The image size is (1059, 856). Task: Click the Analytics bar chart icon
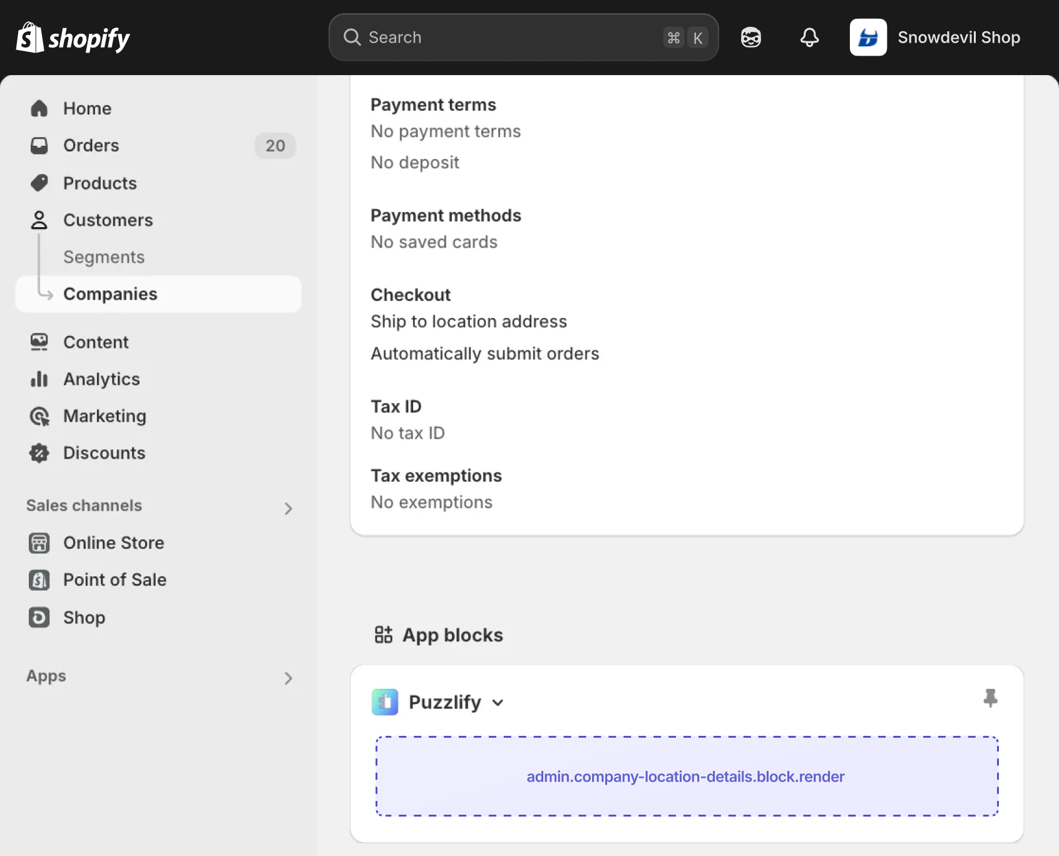[x=39, y=379]
